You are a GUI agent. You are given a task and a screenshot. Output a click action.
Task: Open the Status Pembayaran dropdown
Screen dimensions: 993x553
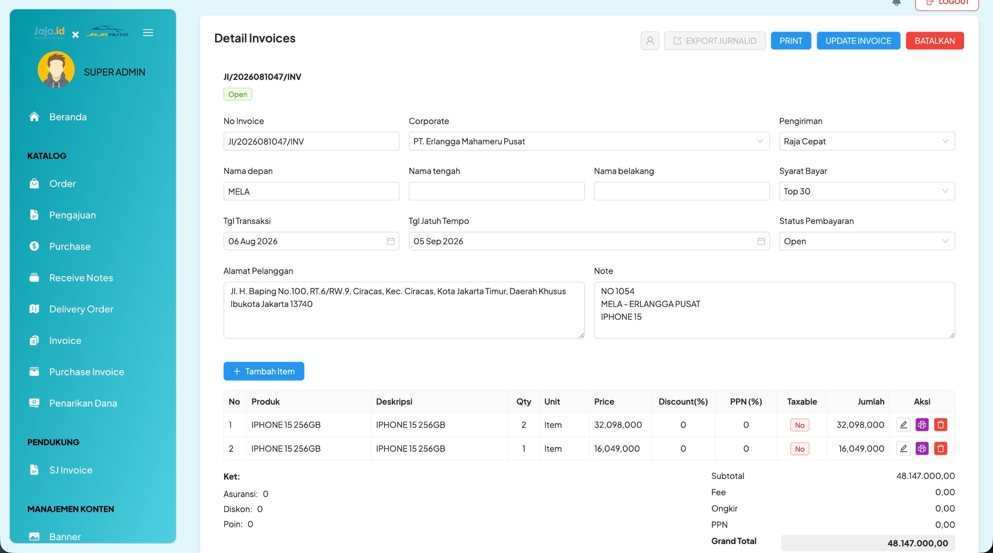tap(867, 241)
